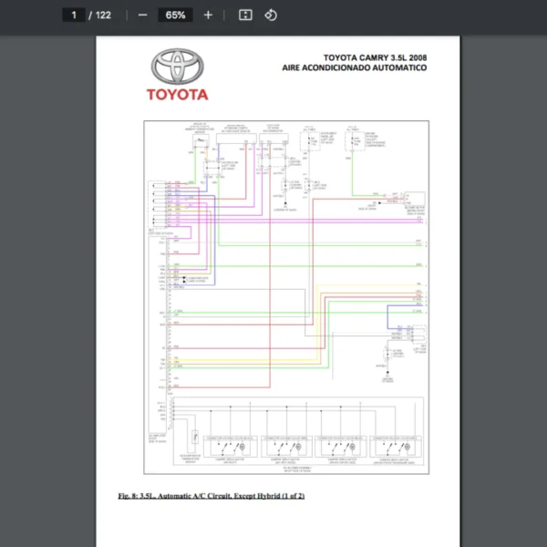Click the red TOYOTA wordmark text
Image resolution: width=547 pixels, height=547 pixels.
[178, 94]
